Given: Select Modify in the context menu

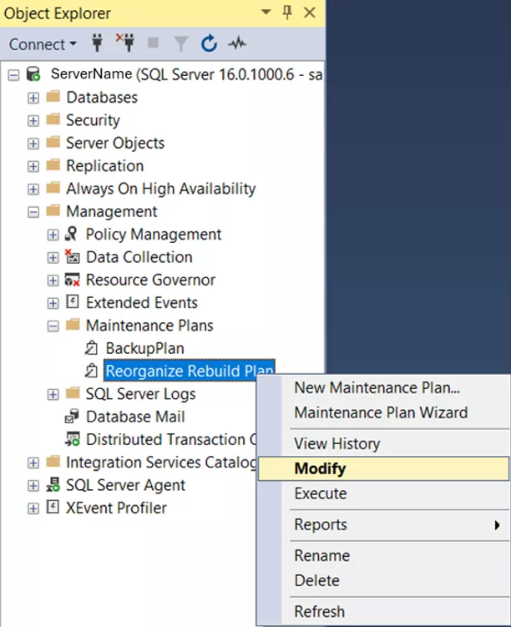Looking at the screenshot, I should tap(383, 468).
